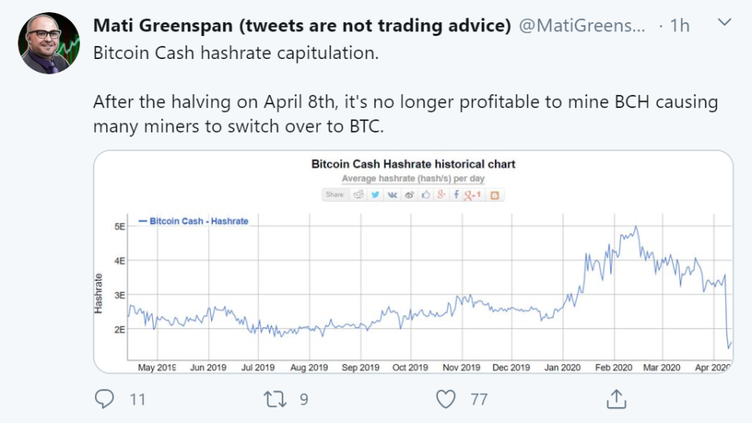The width and height of the screenshot is (752, 423).
Task: Share chart via orange Blogger icon
Action: (x=495, y=195)
